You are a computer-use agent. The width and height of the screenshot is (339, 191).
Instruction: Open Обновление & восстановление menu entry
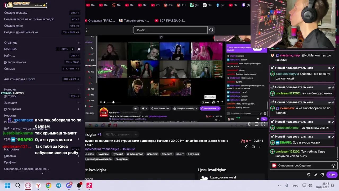pos(42,169)
